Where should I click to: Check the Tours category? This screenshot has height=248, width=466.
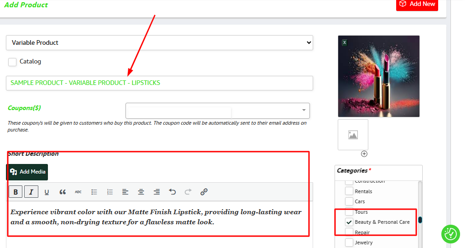pyautogui.click(x=349, y=212)
